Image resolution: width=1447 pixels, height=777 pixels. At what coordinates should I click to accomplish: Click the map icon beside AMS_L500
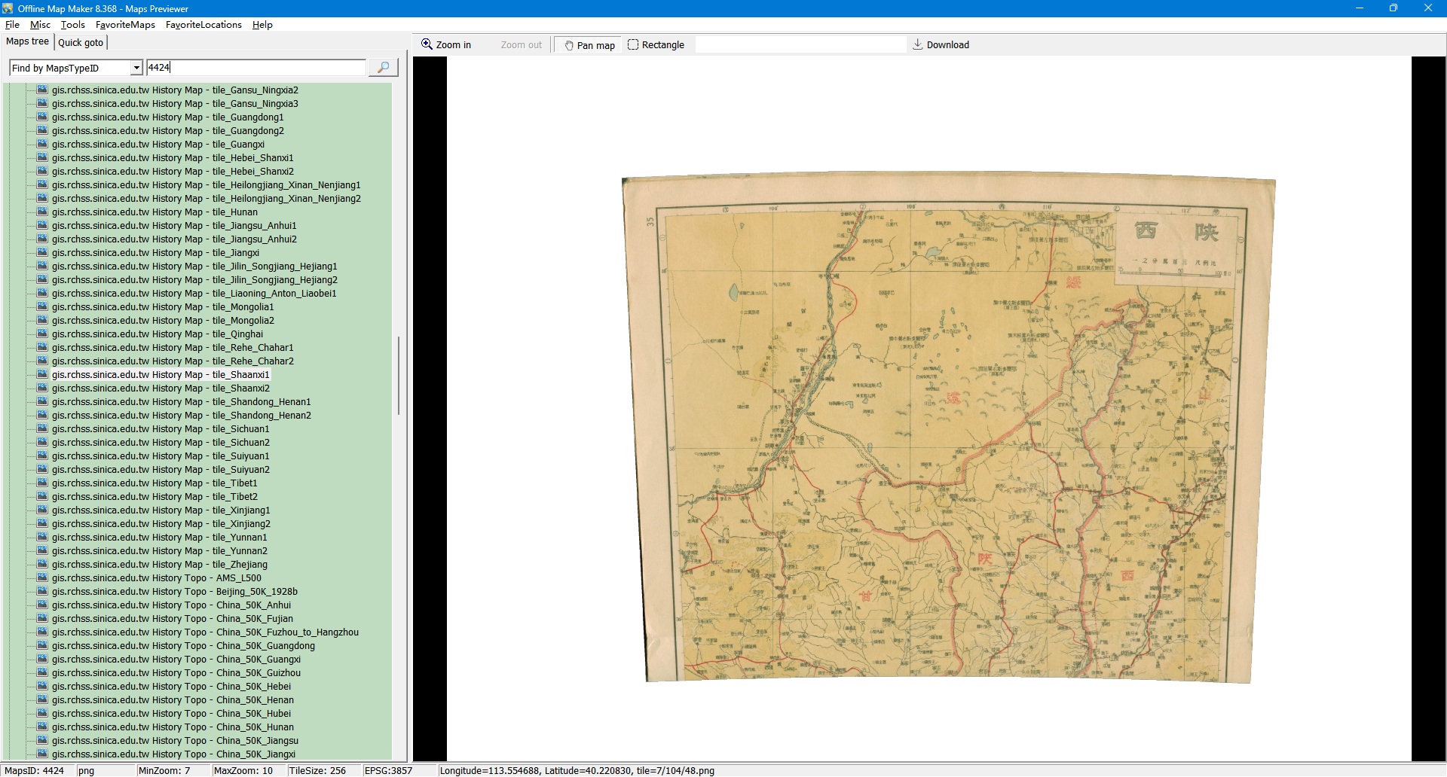pyautogui.click(x=42, y=578)
